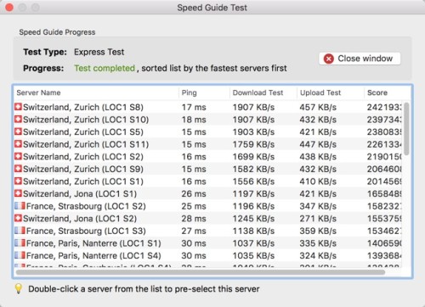425x307 pixels.
Task: Click the 438 KB/s upload value
Action: pos(318,157)
